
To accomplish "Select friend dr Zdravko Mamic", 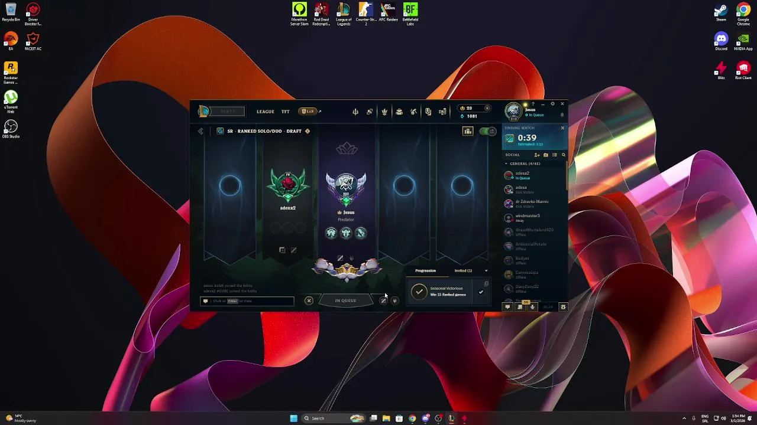I will click(534, 204).
